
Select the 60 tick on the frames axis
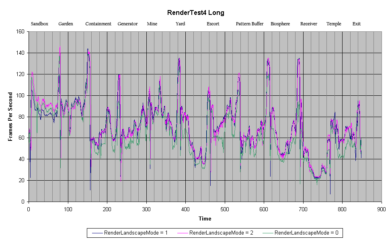22,138
